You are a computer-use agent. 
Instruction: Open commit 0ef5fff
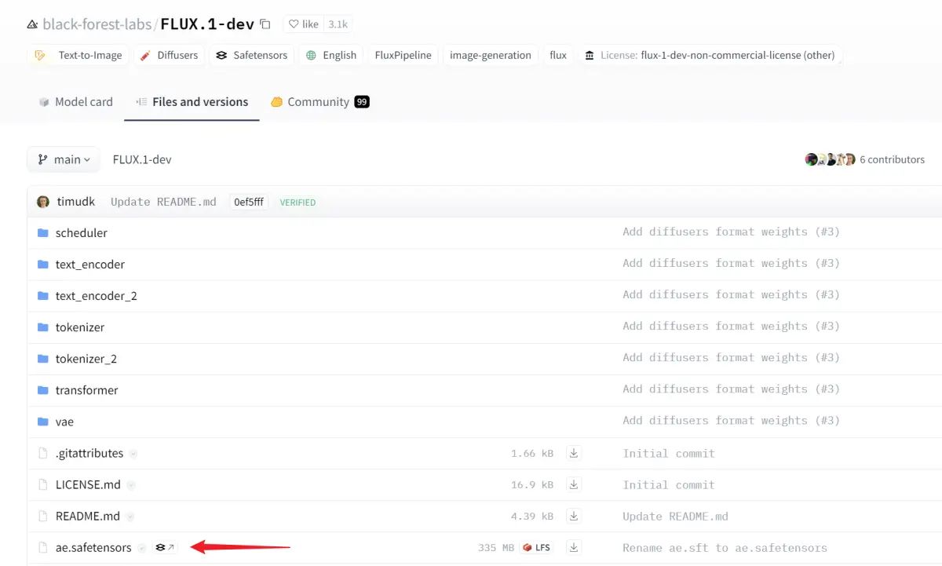point(248,202)
